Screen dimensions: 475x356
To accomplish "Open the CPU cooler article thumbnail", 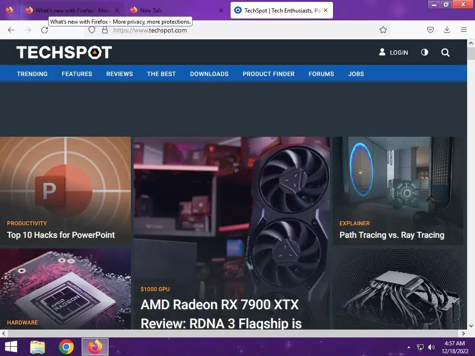I will pos(398,289).
